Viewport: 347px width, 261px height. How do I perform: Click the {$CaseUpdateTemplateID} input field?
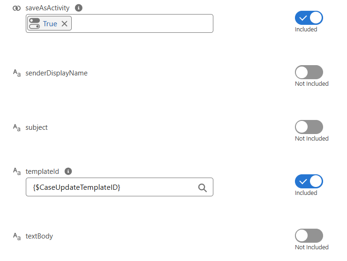pos(120,187)
